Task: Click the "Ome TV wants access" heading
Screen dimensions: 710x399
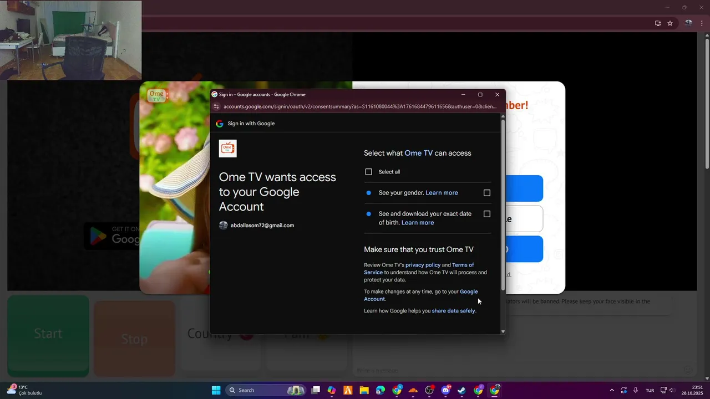Action: (277, 192)
